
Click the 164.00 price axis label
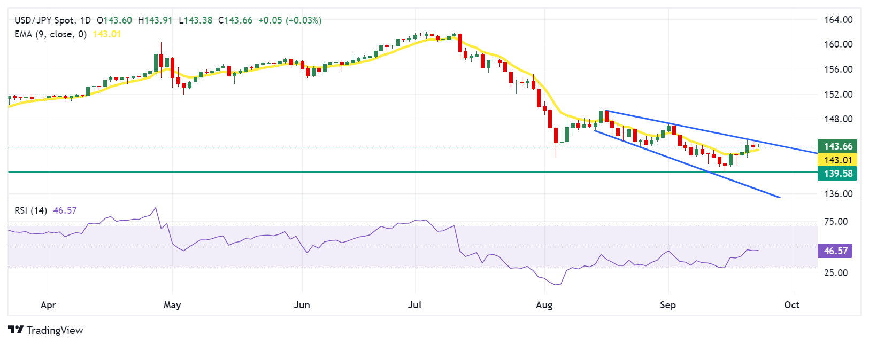point(838,20)
